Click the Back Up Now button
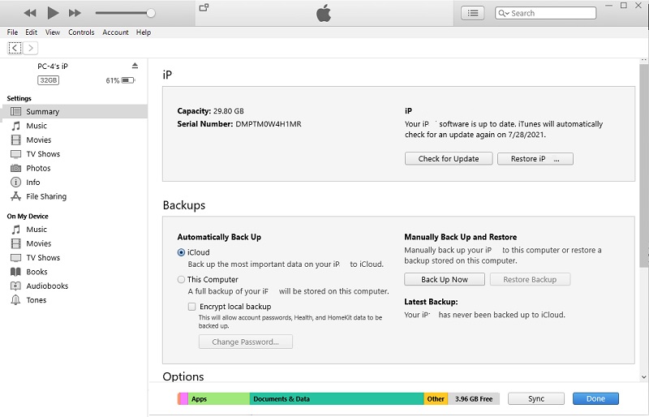The height and width of the screenshot is (417, 649). [x=445, y=279]
